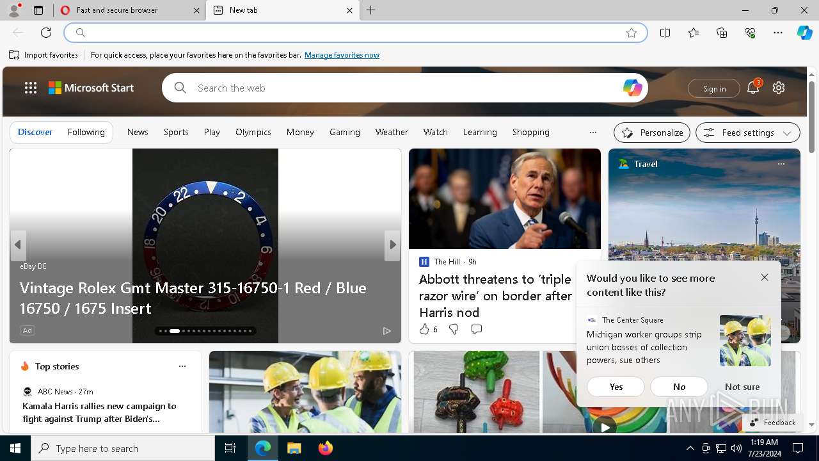Open a new tab with plus button
Viewport: 819px width, 461px height.
tap(371, 10)
